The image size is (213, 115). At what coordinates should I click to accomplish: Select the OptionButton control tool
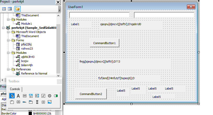pos(50,96)
